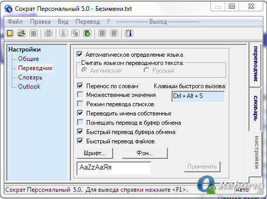Click the Ctrl + Alt + S hotkey field
This screenshot has width=267, height=199.
[198, 96]
